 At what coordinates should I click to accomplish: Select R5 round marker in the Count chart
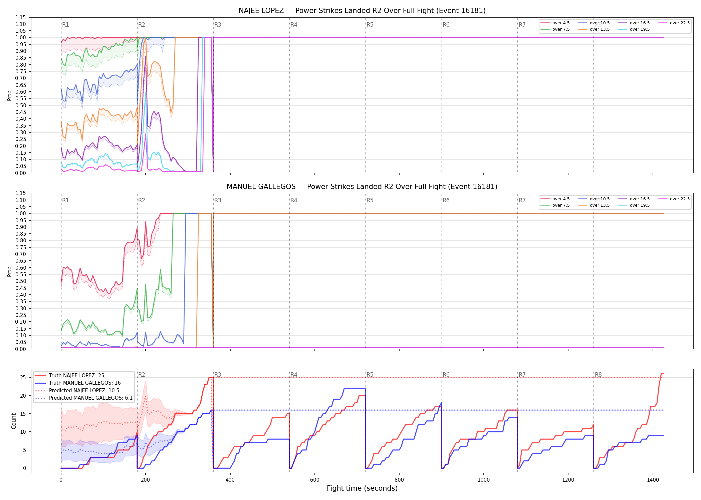370,375
